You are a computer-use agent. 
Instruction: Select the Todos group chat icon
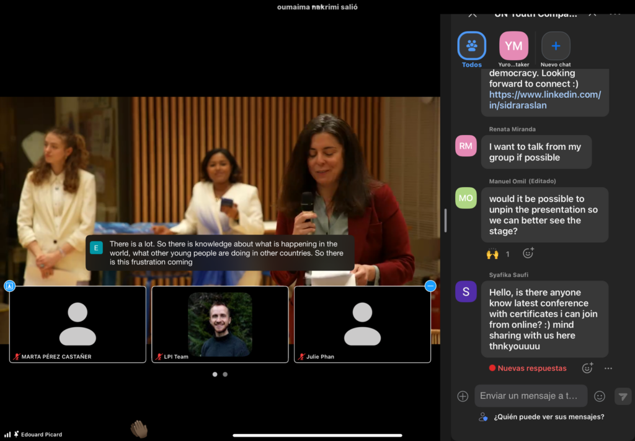click(472, 46)
